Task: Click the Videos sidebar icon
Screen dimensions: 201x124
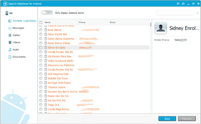Action: [x=10, y=42]
